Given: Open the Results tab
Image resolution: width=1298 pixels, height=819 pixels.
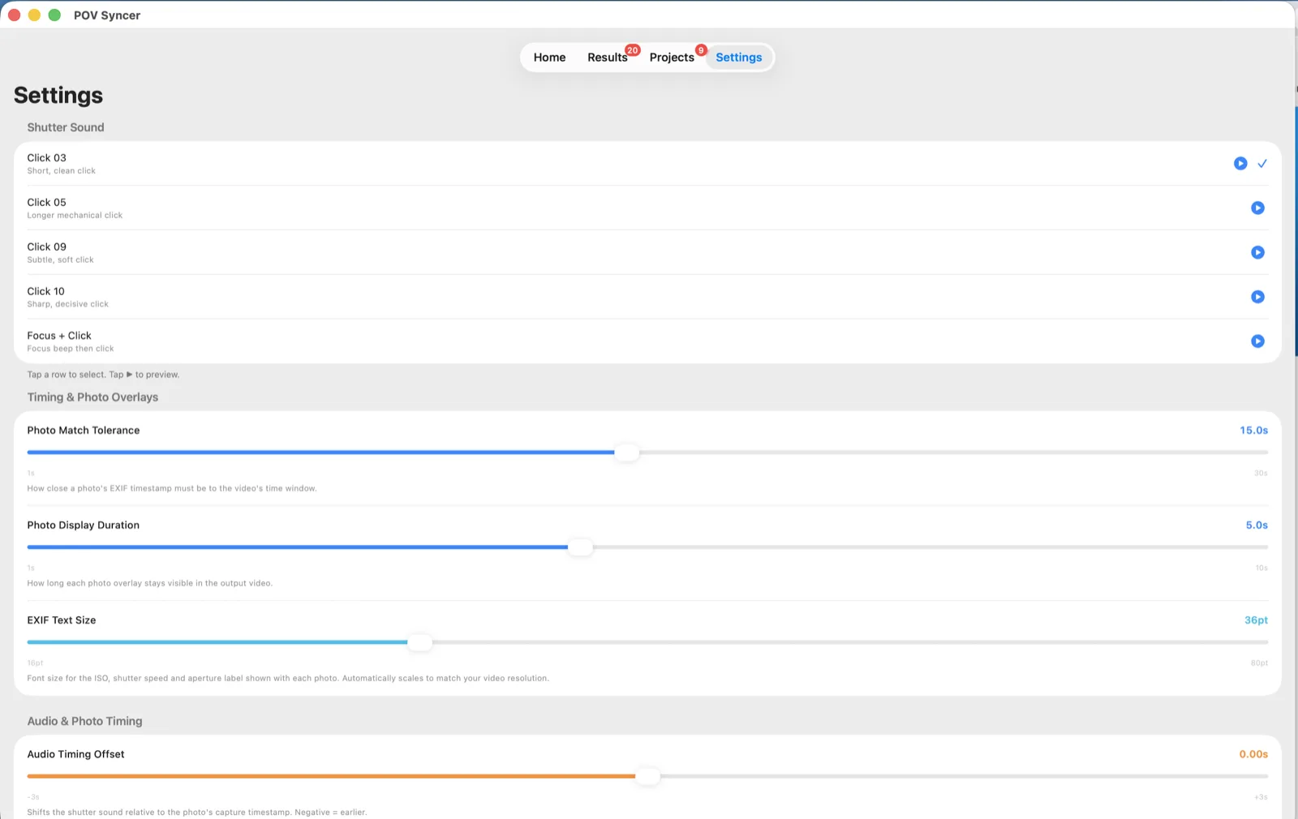Looking at the screenshot, I should (x=608, y=58).
